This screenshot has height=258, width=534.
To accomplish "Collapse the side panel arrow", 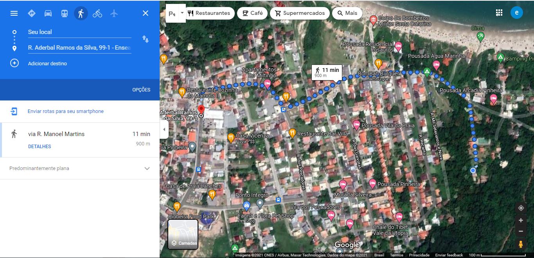I will coord(164,129).
